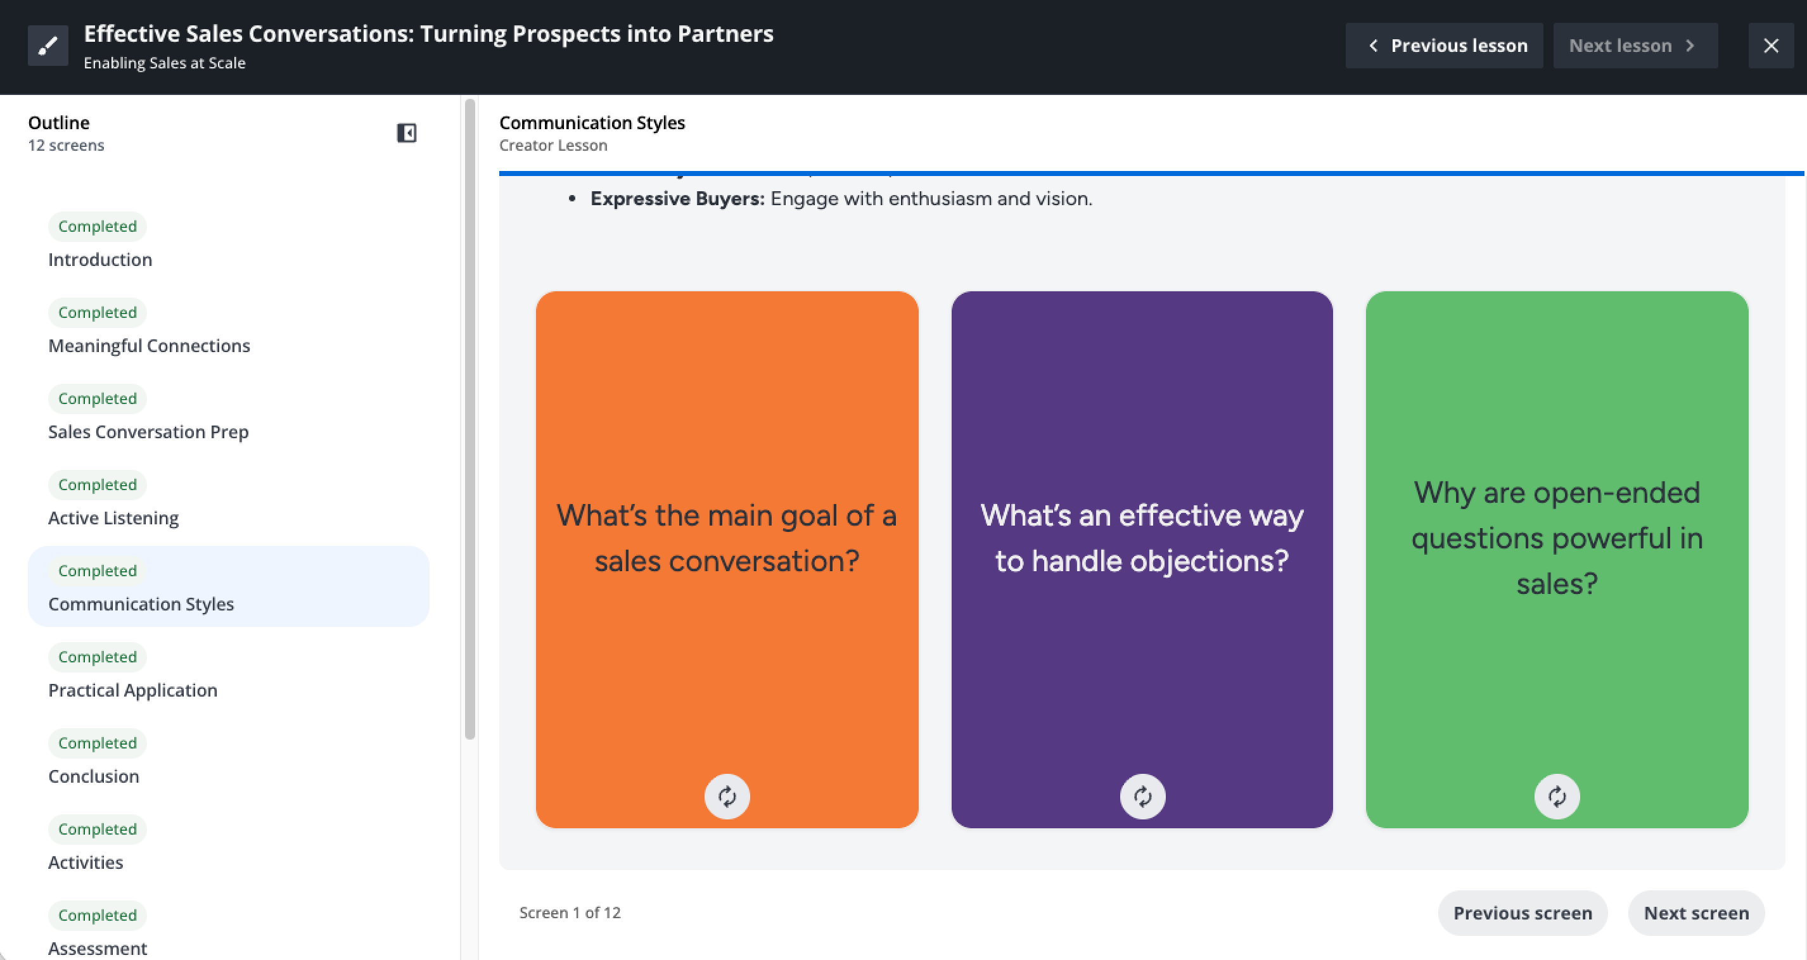Flip the purple card using its rotate icon
Viewport: 1807px width, 960px height.
(x=1142, y=796)
